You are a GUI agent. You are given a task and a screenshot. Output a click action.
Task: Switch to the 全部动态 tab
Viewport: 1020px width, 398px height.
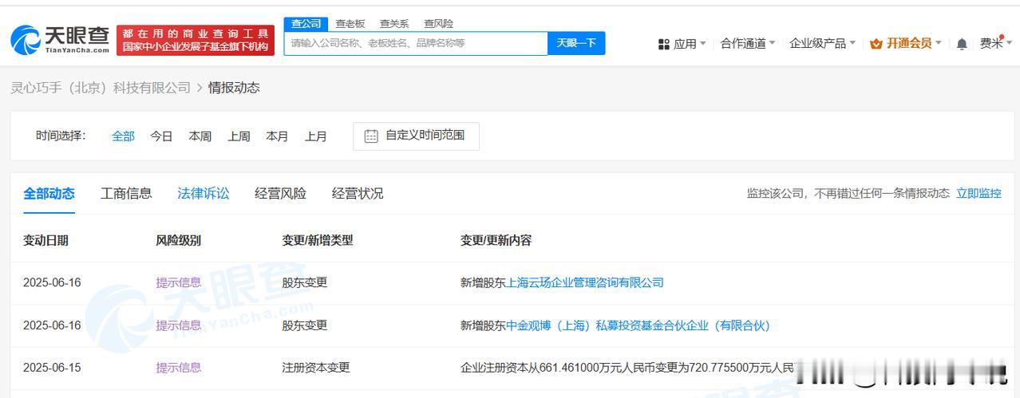click(49, 193)
